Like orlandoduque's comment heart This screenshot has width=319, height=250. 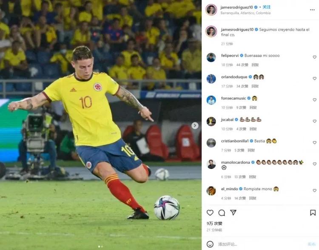pos(314,79)
